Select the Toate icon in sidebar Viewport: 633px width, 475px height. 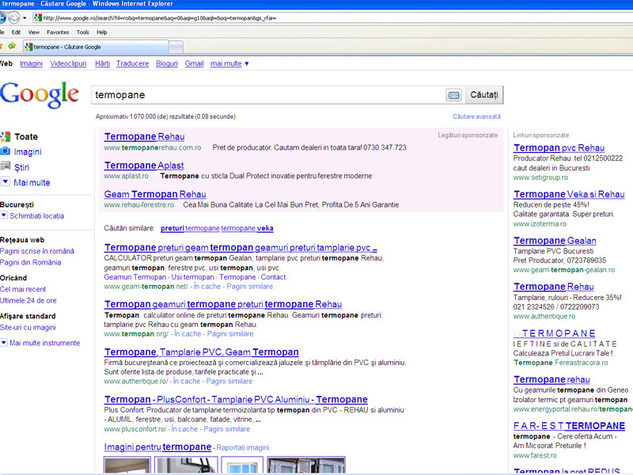pyautogui.click(x=6, y=136)
